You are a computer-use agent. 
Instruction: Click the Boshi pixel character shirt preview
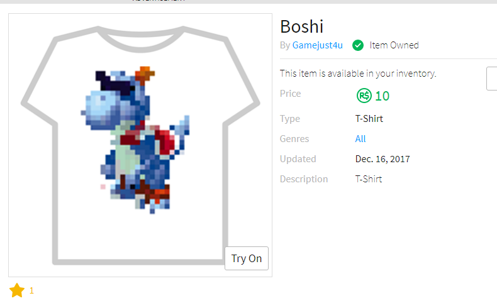coord(135,140)
